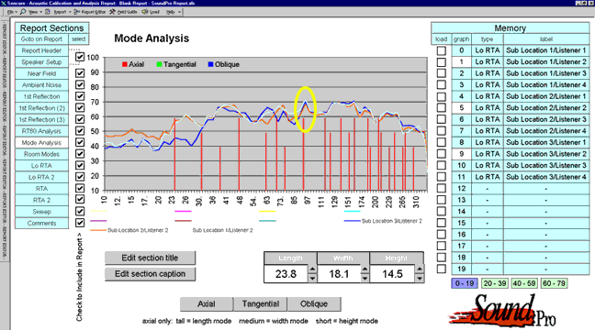Open the Field Guide toolbar item
595x330 pixels.
(123, 12)
